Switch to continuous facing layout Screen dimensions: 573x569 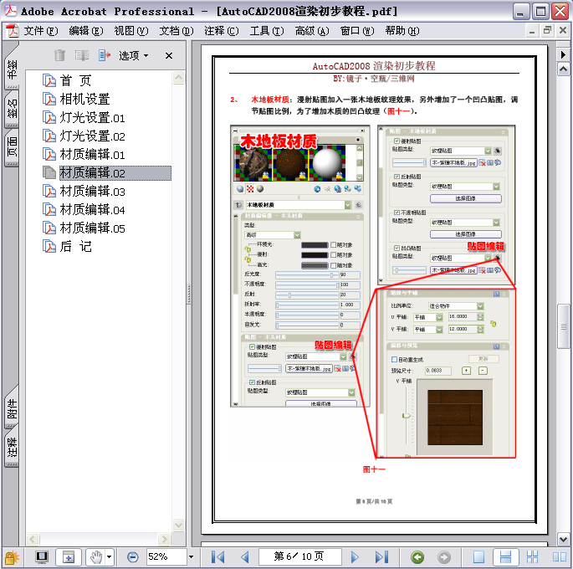[533, 557]
